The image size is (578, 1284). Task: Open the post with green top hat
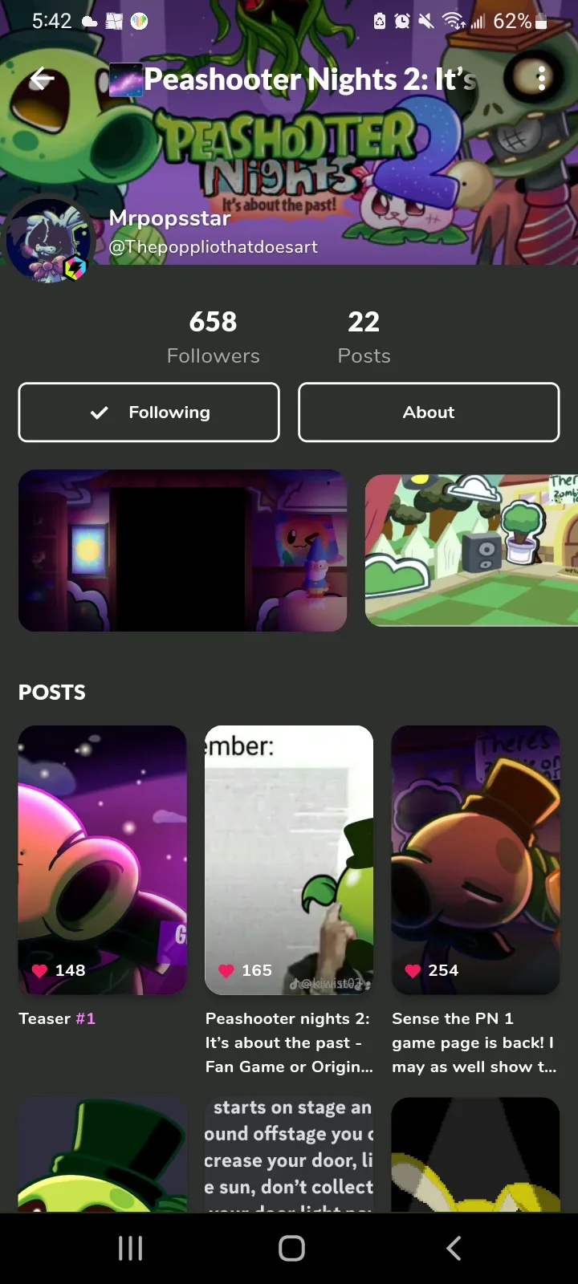103,1155
